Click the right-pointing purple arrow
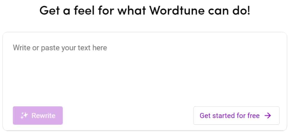The height and width of the screenshot is (134, 289). point(268,116)
